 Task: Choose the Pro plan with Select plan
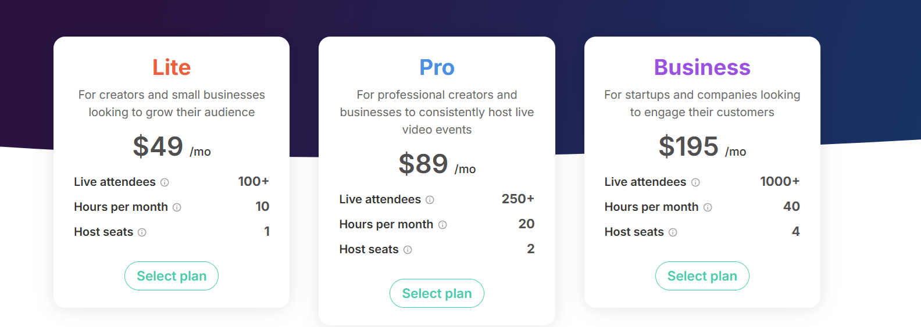(437, 293)
